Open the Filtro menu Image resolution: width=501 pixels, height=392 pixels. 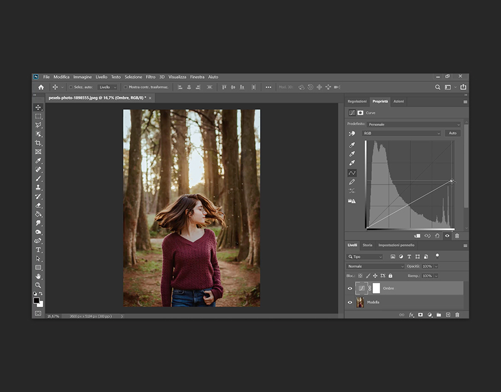point(150,77)
